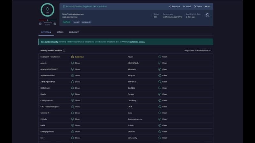Upvote with the checkmark community score icon
Screen dimensions: 255x143
pyautogui.click(x=55, y=24)
